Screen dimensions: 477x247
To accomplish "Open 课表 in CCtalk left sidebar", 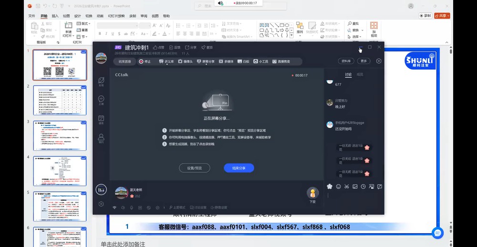I will [x=101, y=120].
